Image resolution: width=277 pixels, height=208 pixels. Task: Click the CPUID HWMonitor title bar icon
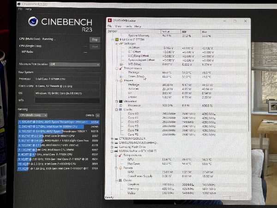point(110,20)
